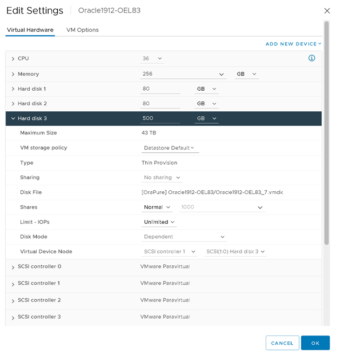The width and height of the screenshot is (337, 356).
Task: Open the Limit - IOPs dropdown
Action: click(159, 222)
